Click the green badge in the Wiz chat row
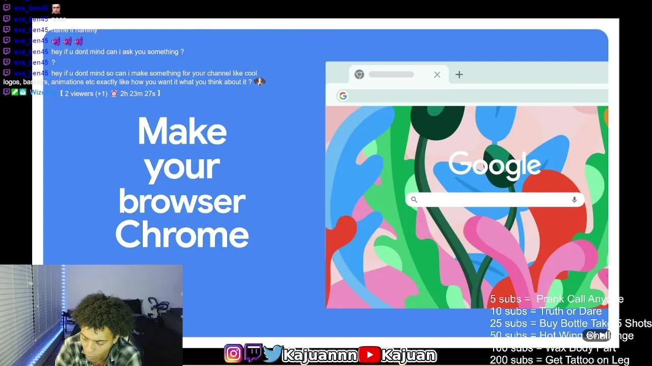Screen dimensions: 652x366 tap(15, 92)
